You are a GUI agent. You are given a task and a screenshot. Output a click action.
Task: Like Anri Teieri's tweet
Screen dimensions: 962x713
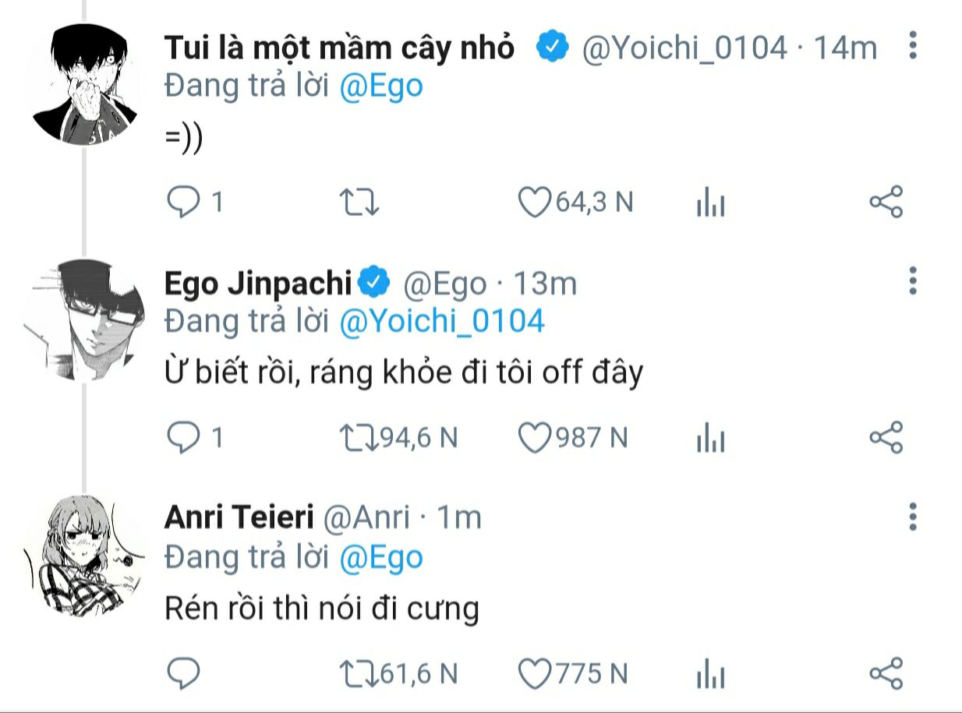click(536, 672)
